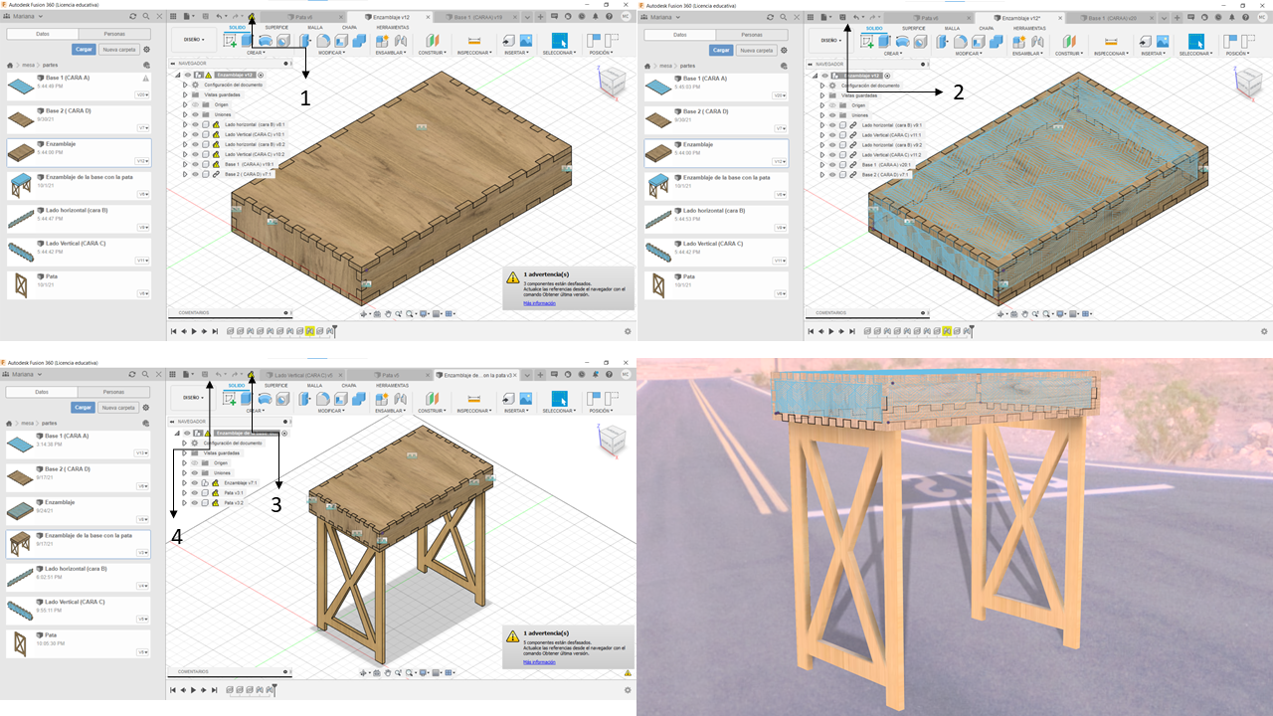Click the picture icon above Insertar, bottom-left window
The height and width of the screenshot is (716, 1273).
526,398
